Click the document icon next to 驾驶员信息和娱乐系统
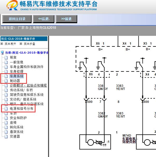 coord(6,95)
